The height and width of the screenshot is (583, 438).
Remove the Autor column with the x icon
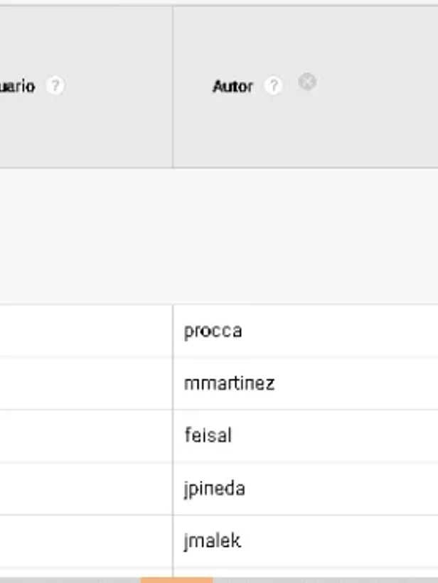[307, 82]
